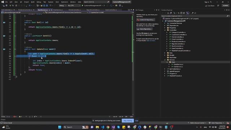Switch to the HomeController.cs tab
The width and height of the screenshot is (231, 130).
(x=74, y=10)
